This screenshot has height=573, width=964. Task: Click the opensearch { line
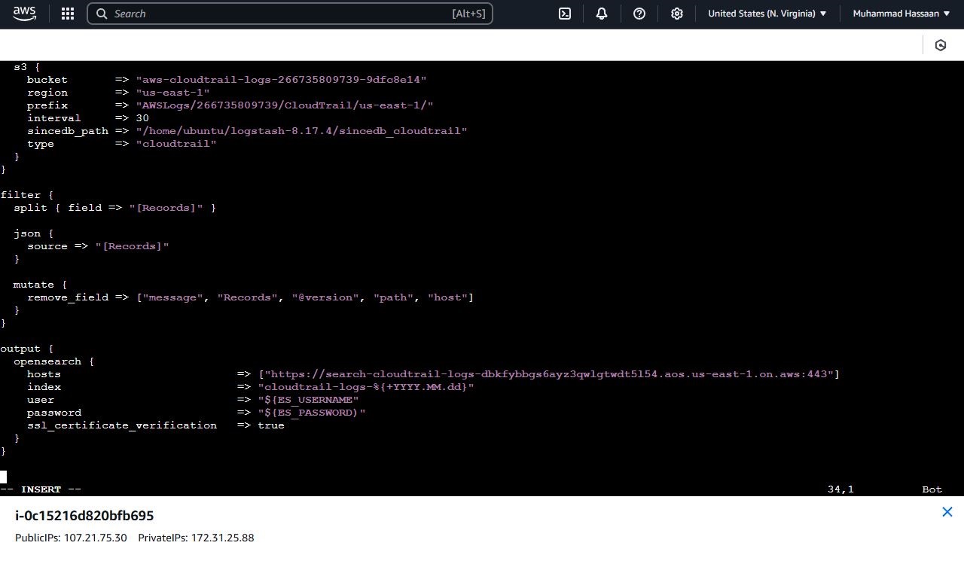54,361
